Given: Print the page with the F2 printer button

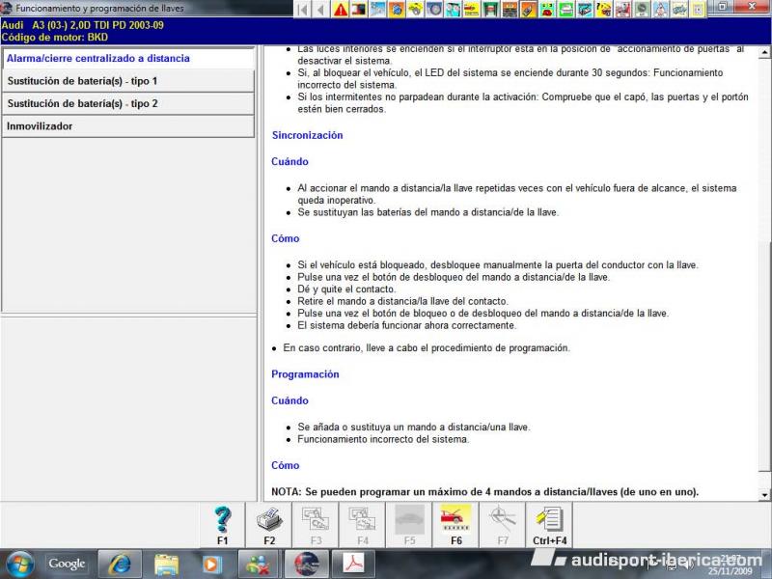Looking at the screenshot, I should tap(269, 525).
